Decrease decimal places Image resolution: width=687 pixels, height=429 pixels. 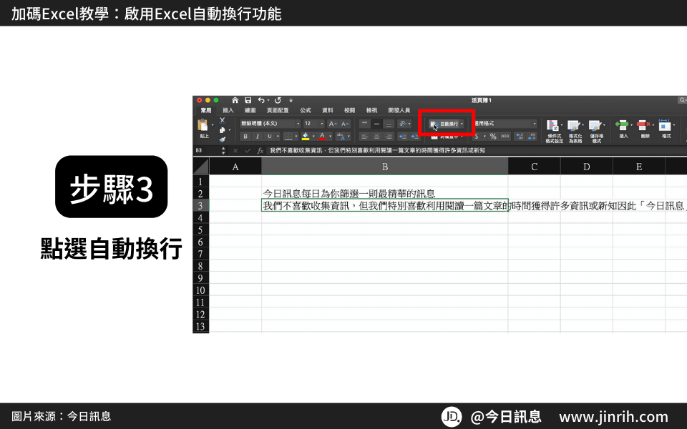tap(532, 137)
